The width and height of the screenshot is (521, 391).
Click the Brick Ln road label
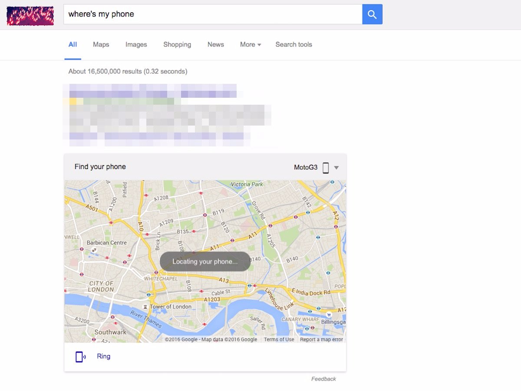[x=158, y=242]
